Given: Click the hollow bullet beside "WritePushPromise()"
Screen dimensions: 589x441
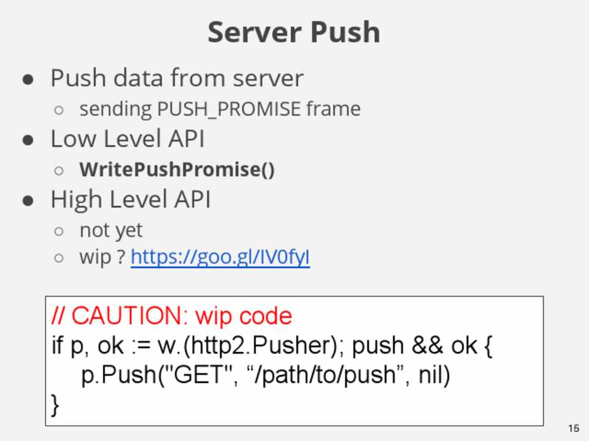Looking at the screenshot, I should tap(59, 170).
